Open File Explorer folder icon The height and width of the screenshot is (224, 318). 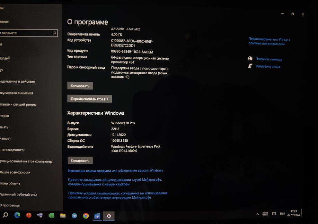click(x=63, y=216)
